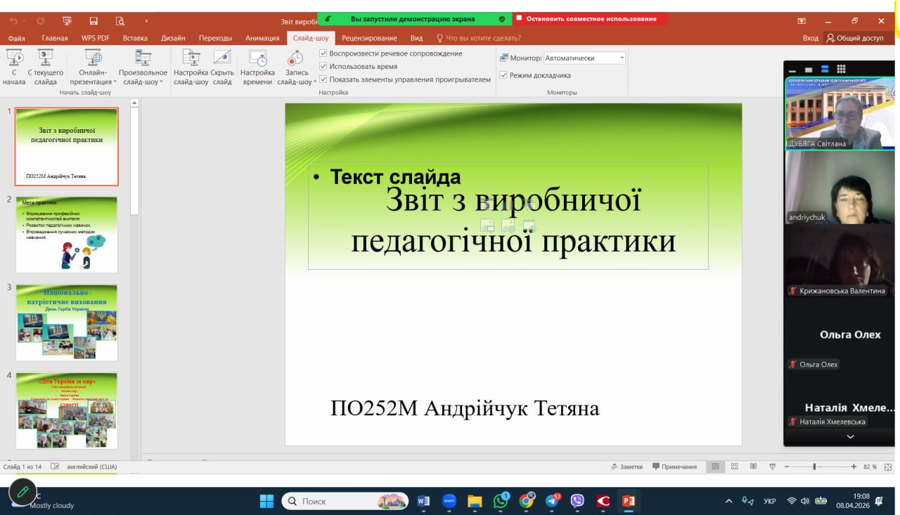Open Reading view from status bar
The image size is (900, 515).
click(753, 467)
